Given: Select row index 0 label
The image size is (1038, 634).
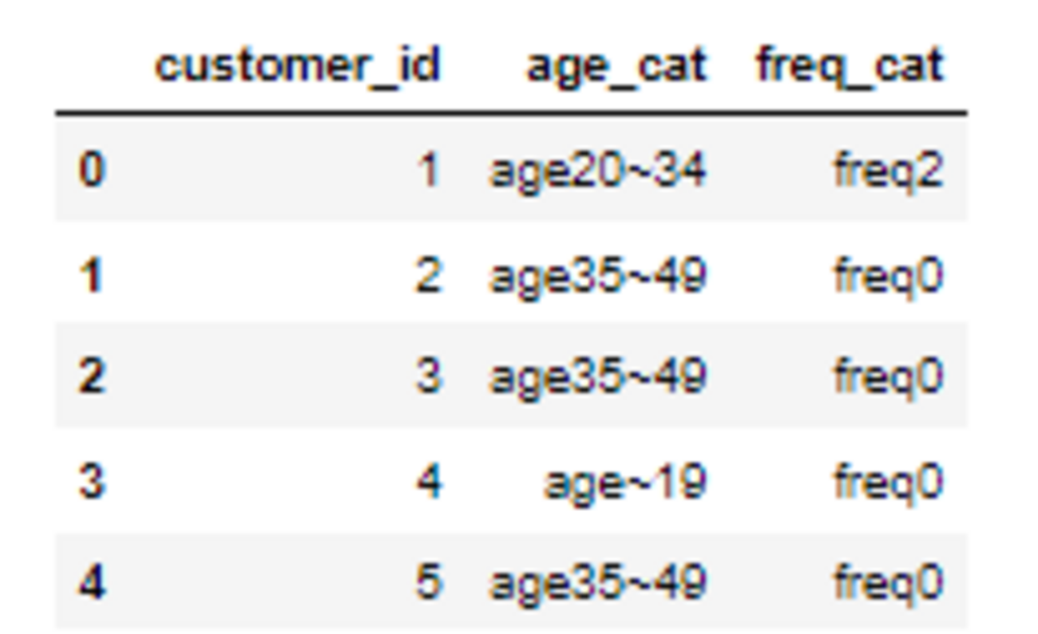Looking at the screenshot, I should pyautogui.click(x=91, y=170).
